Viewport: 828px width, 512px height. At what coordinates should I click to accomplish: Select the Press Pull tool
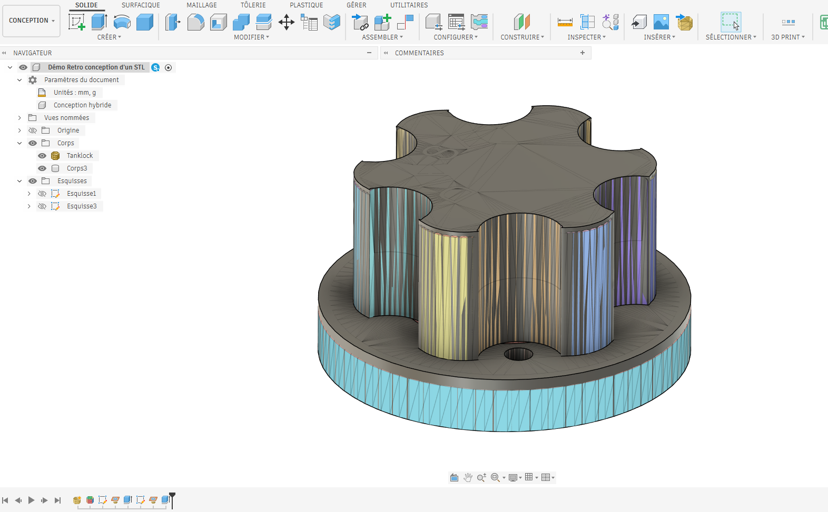tap(173, 22)
